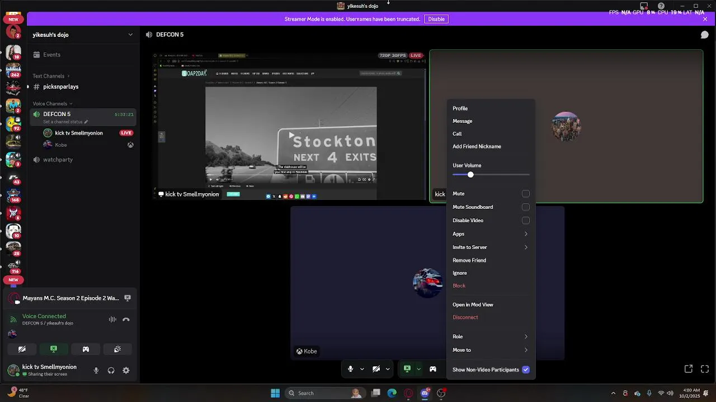Open noise suppression waveform icon in voice panel

pyautogui.click(x=112, y=319)
